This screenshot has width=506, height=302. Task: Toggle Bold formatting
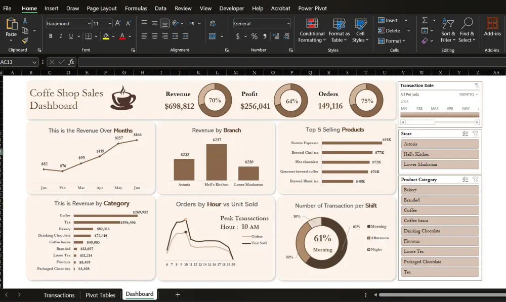click(51, 36)
